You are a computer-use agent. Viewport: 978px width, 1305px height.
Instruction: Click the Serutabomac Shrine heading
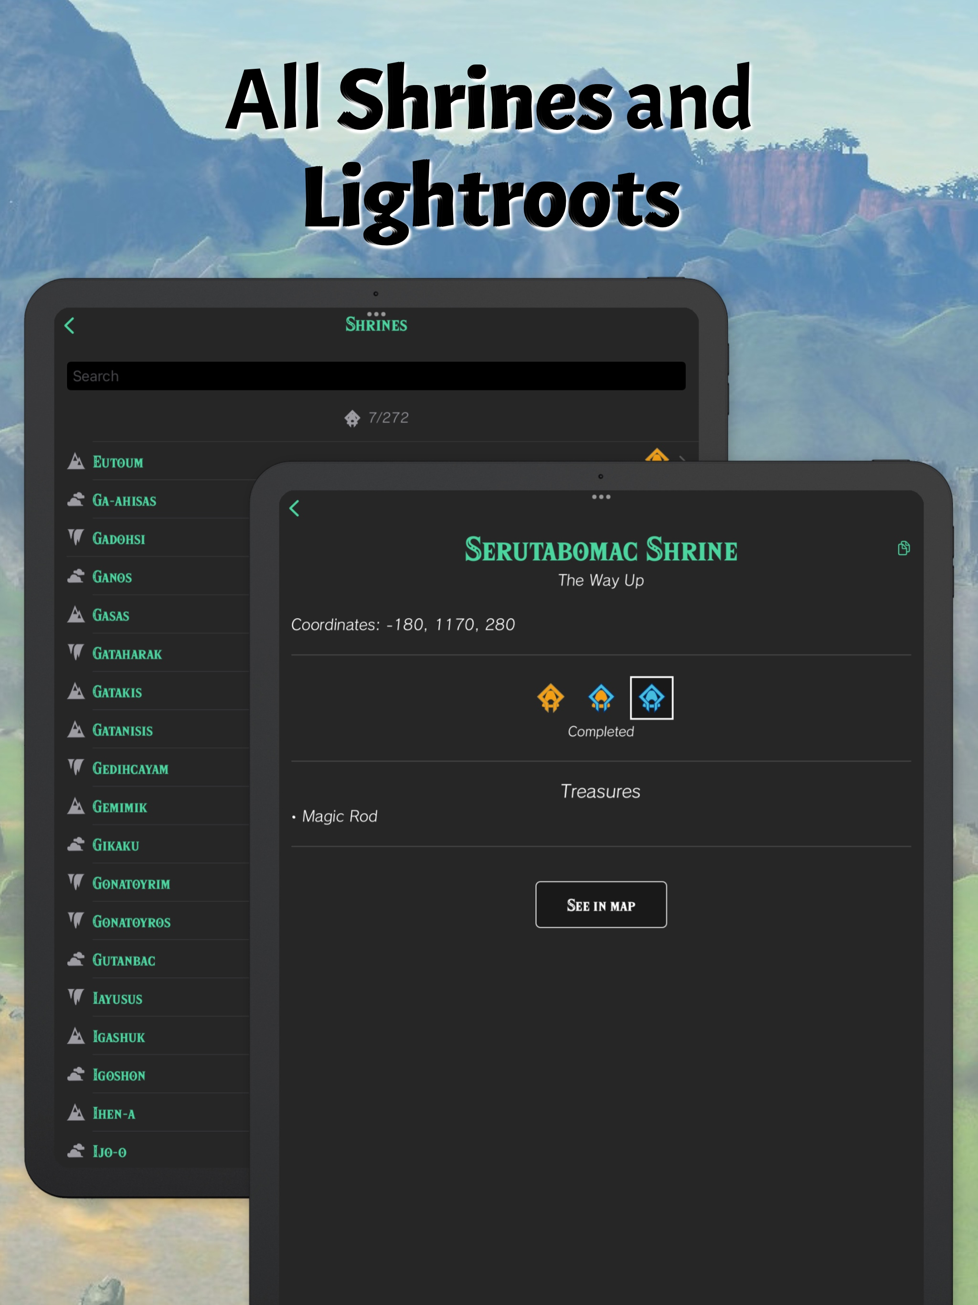(601, 549)
